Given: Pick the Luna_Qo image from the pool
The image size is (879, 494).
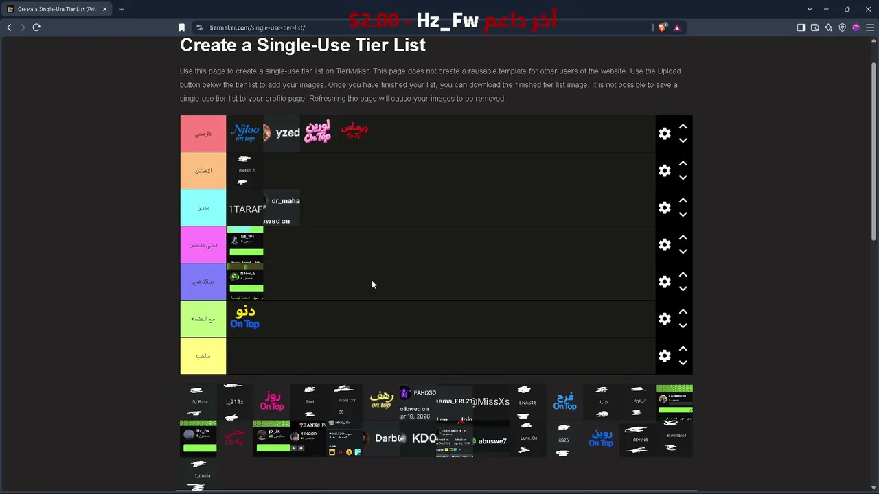Looking at the screenshot, I should (x=527, y=438).
